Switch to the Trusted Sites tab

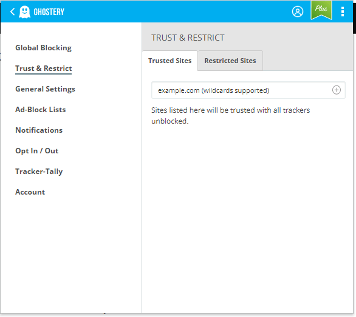pyautogui.click(x=170, y=61)
